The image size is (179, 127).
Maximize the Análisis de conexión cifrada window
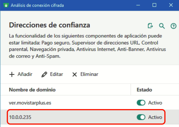click(154, 5)
